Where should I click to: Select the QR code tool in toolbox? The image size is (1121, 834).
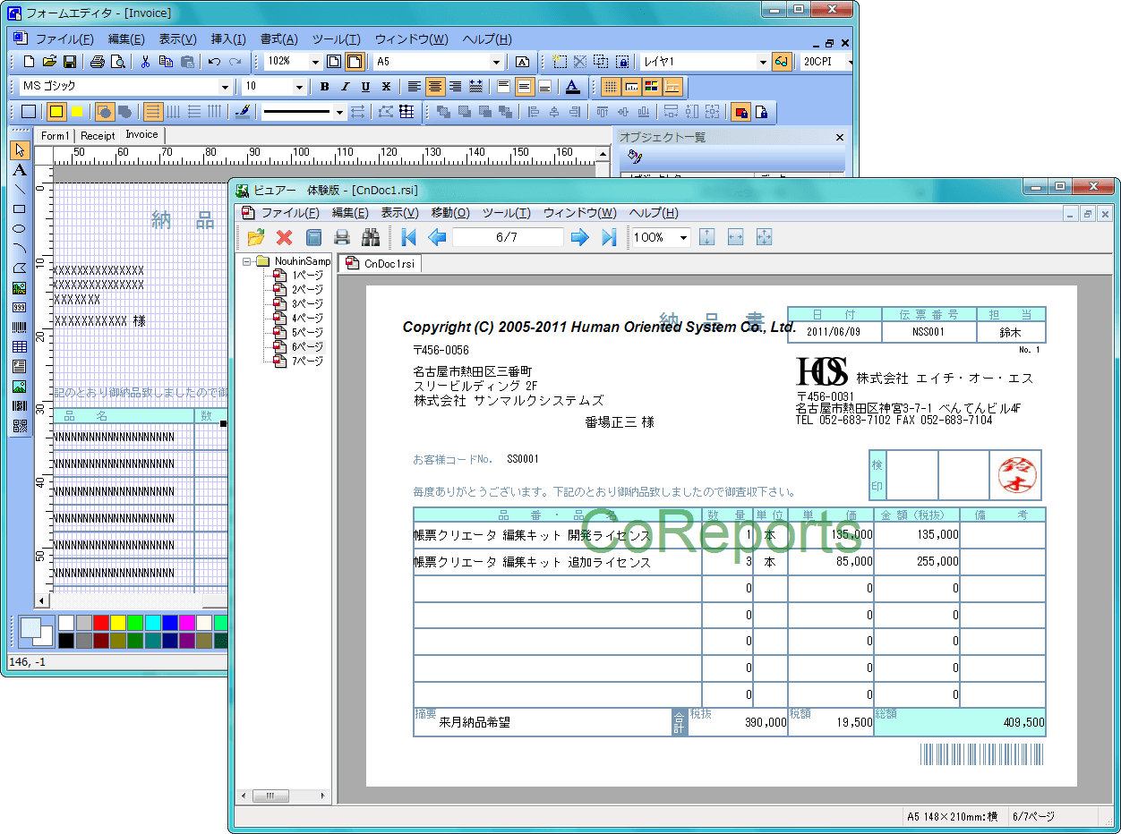[x=20, y=426]
